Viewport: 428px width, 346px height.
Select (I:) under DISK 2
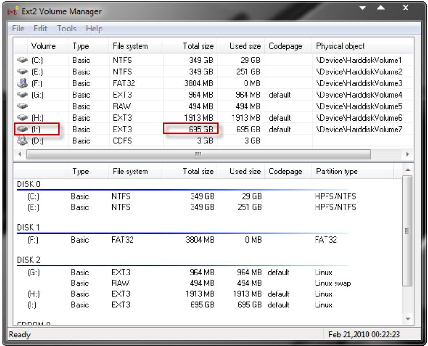(x=32, y=305)
